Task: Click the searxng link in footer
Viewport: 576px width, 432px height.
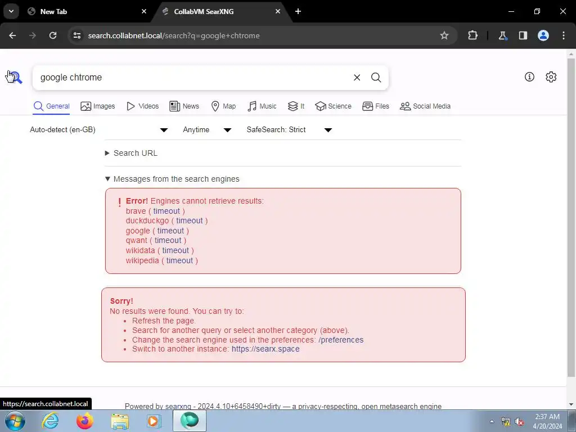Action: click(178, 406)
